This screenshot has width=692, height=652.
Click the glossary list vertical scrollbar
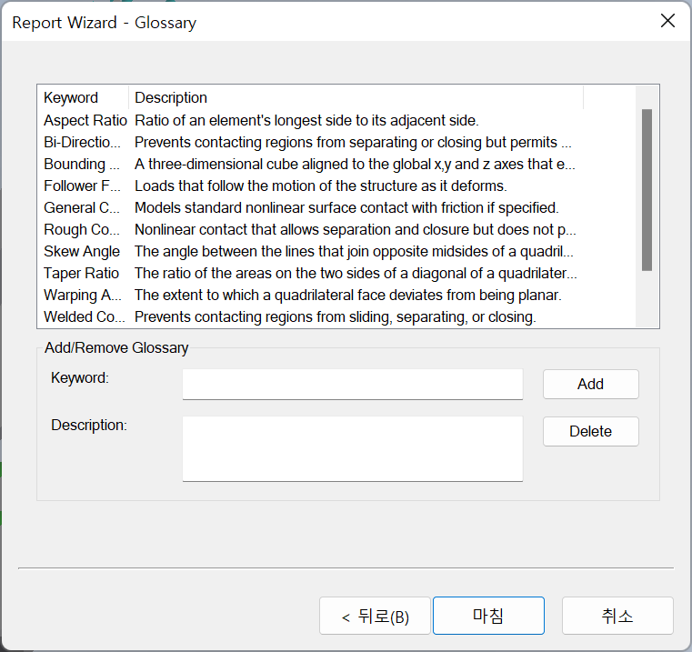[x=647, y=189]
